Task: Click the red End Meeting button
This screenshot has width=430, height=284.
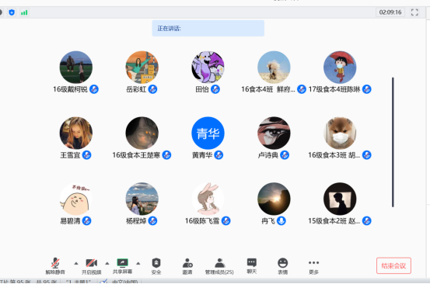Action: pyautogui.click(x=393, y=265)
